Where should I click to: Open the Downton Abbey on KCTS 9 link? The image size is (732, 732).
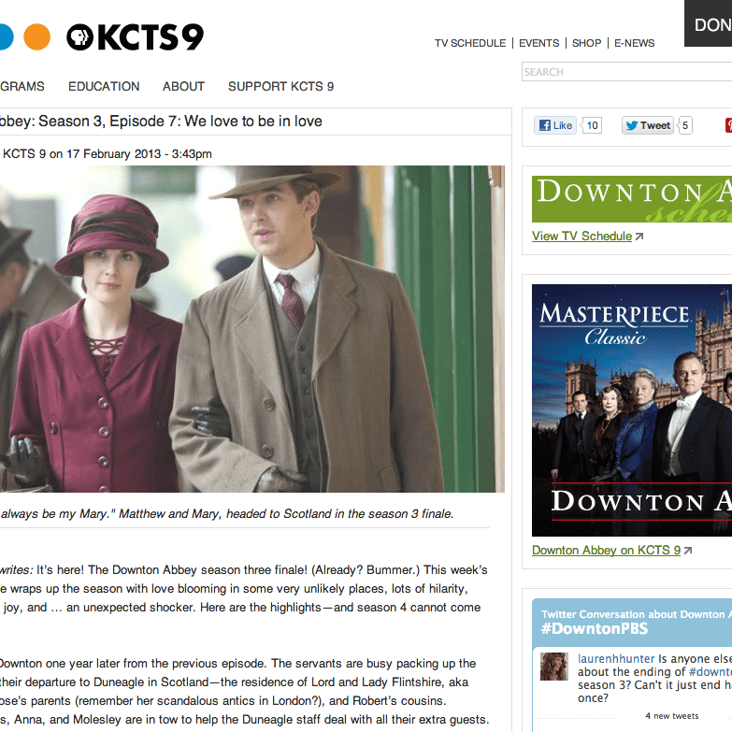(606, 551)
